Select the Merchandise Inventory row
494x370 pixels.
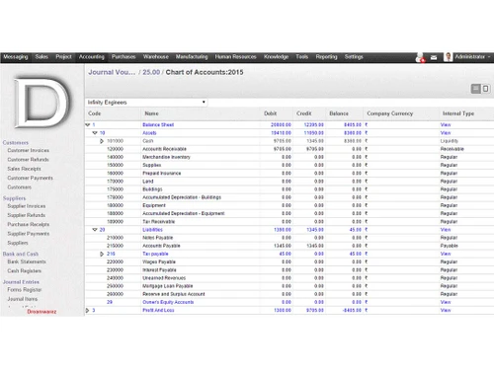point(289,157)
